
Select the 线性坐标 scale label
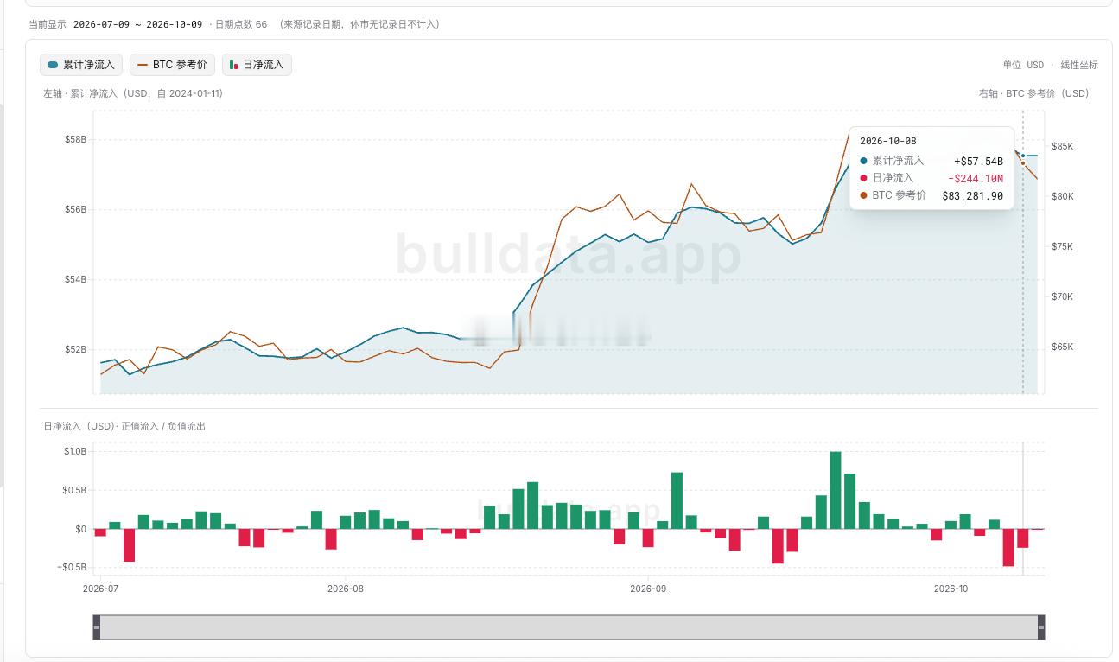tap(1079, 65)
